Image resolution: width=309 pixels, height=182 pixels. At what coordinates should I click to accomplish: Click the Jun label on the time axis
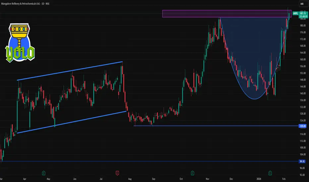point(75,179)
